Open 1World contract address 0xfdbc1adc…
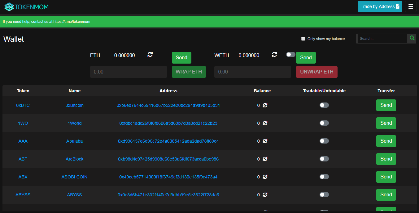 [168, 123]
